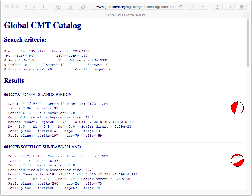Open the Share menu icon
The image size is (252, 196).
tap(217, 7)
